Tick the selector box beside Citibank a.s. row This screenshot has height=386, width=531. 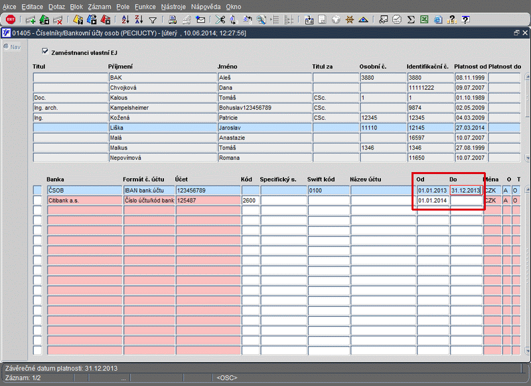click(37, 200)
